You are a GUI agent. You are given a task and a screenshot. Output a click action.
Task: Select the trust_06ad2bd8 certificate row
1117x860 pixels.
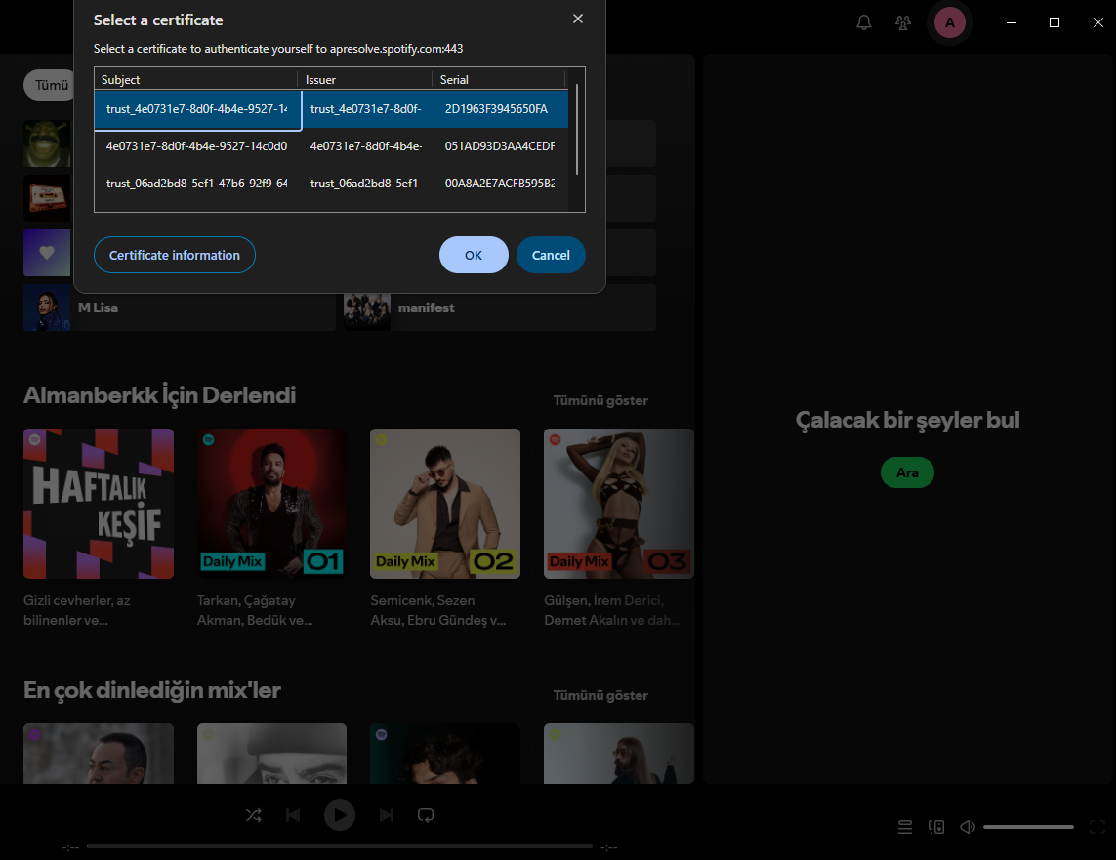pyautogui.click(x=331, y=183)
